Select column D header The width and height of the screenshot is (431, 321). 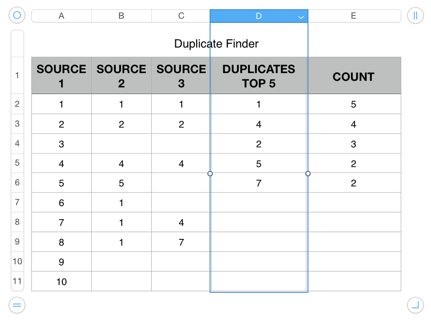[x=259, y=16]
